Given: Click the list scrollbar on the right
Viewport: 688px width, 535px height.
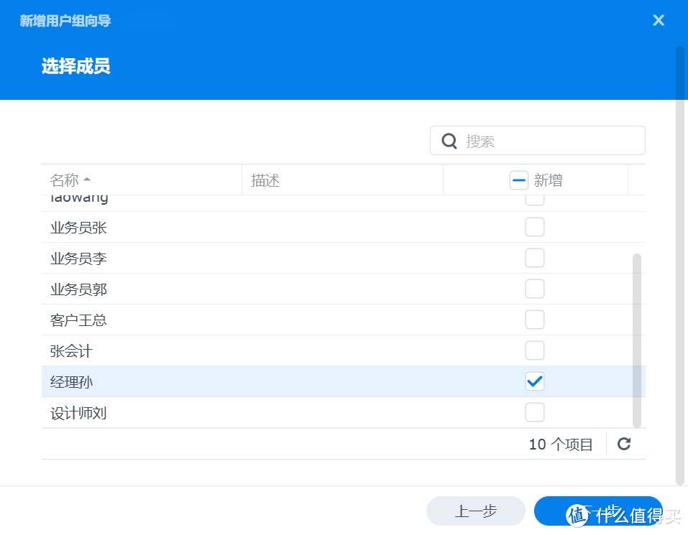Looking at the screenshot, I should click(x=636, y=338).
